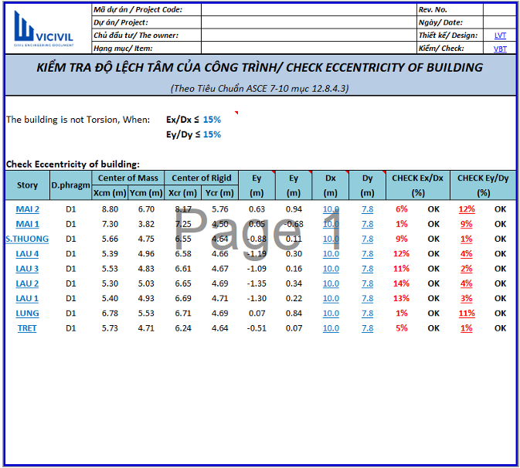Viewport: 520px width, 468px height.
Task: Open the LUNG story link
Action: (x=27, y=314)
